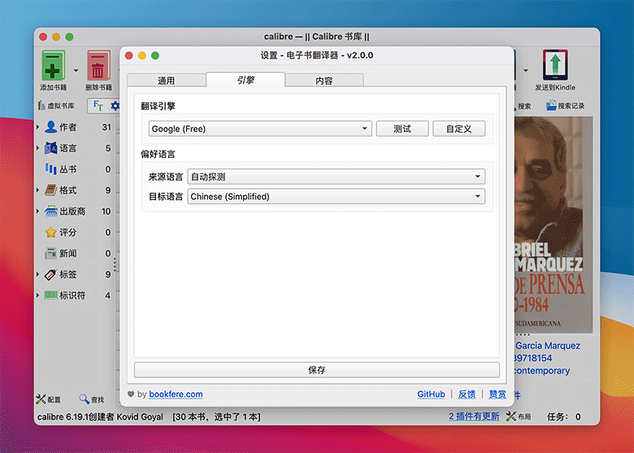Open the 反馈 feedback link
The width and height of the screenshot is (634, 453).
pyautogui.click(x=467, y=394)
